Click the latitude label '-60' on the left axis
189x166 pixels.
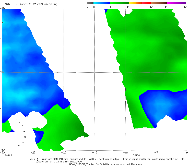click(x=2, y=150)
